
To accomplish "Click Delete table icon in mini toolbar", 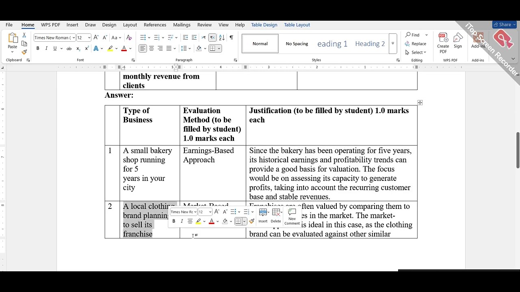I will point(276,215).
